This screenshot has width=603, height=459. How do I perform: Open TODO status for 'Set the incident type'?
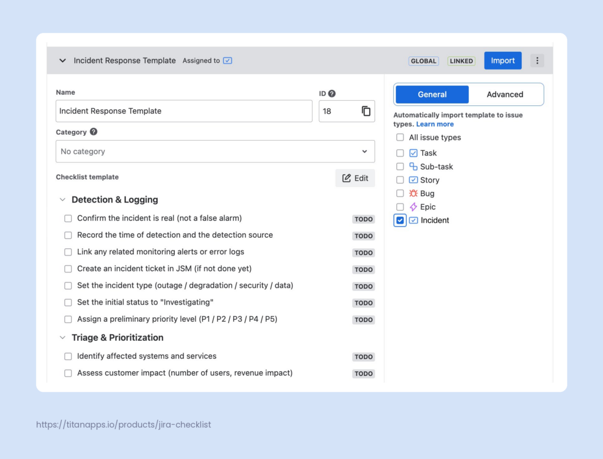click(363, 287)
